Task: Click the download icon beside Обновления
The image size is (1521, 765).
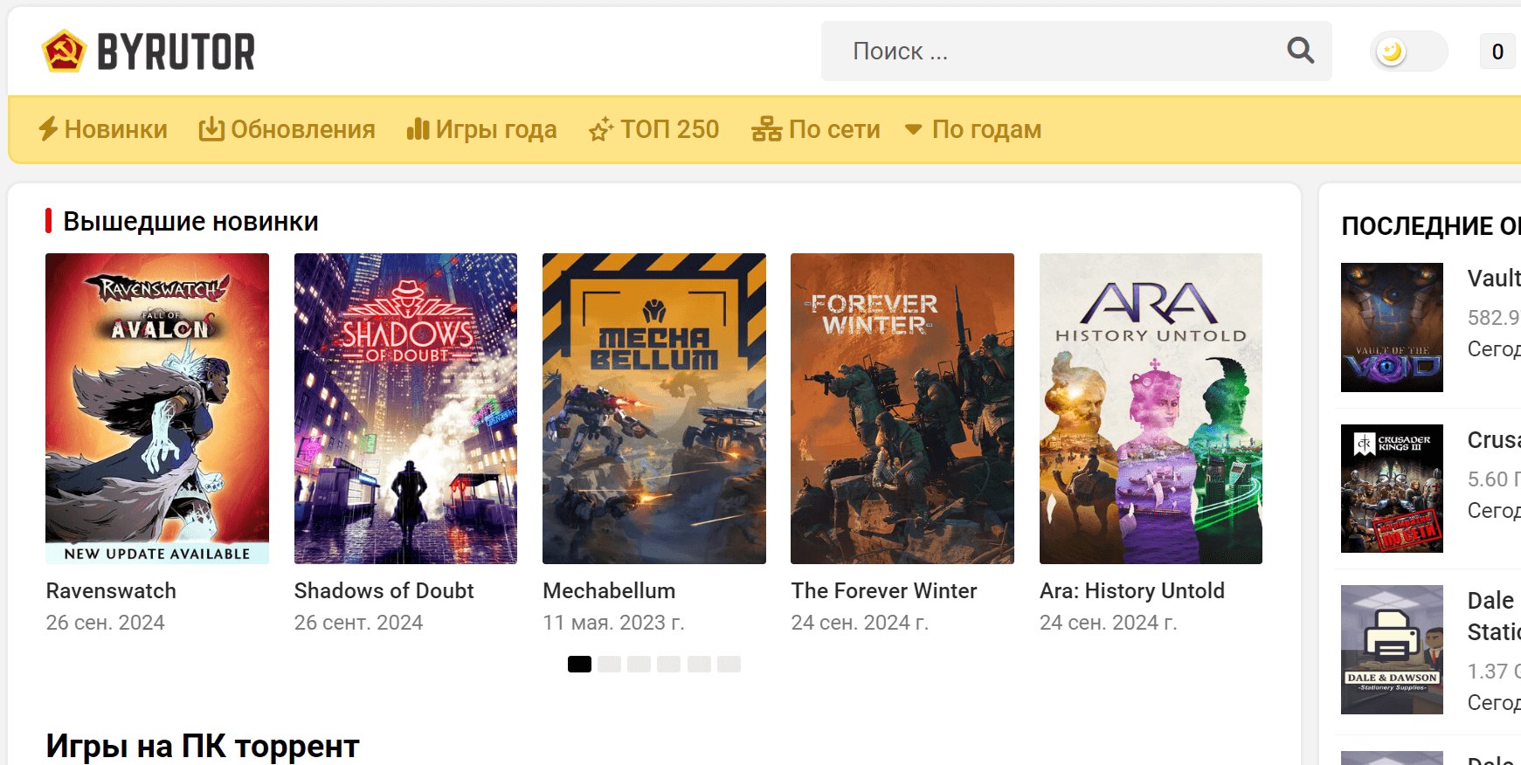Action: pyautogui.click(x=211, y=129)
